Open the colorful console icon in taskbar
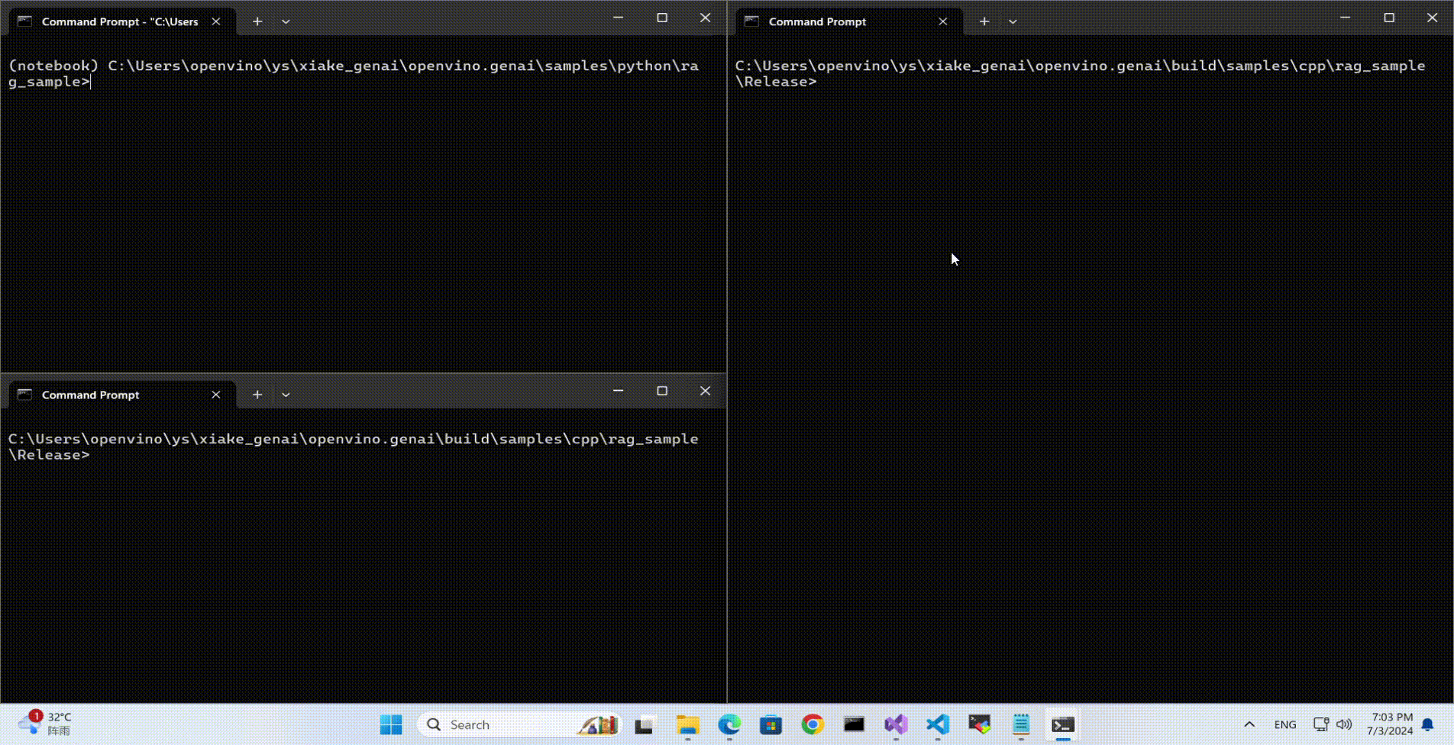This screenshot has height=745, width=1454. click(979, 724)
